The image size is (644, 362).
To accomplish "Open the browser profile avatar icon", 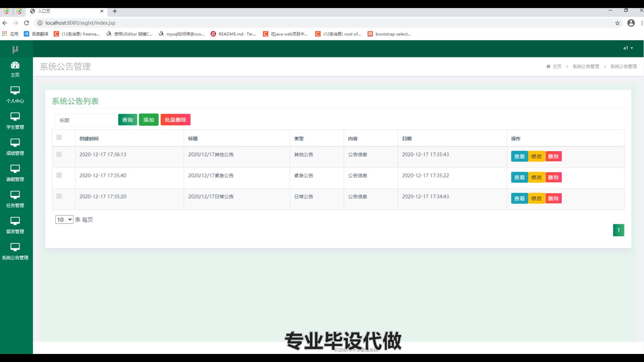I will (631, 23).
